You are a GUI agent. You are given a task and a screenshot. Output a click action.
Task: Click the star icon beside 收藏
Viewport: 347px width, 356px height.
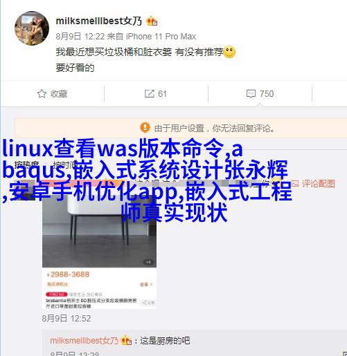coord(42,93)
